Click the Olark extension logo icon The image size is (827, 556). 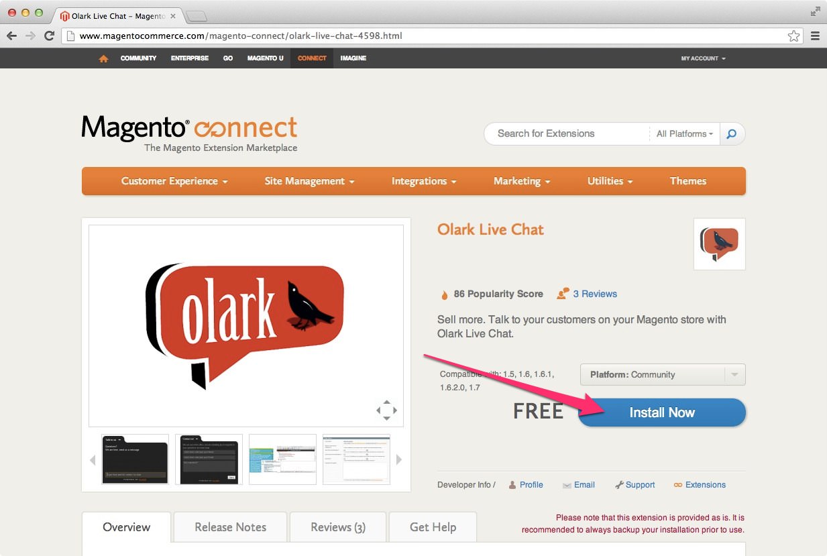(x=719, y=244)
